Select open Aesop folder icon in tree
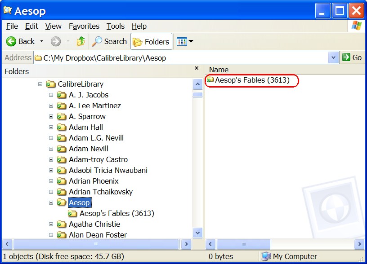 point(62,202)
